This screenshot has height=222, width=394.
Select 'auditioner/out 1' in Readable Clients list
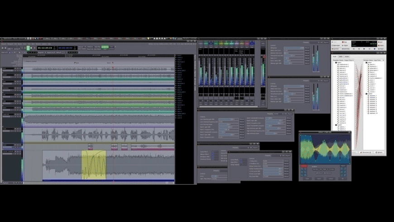[x=343, y=64]
